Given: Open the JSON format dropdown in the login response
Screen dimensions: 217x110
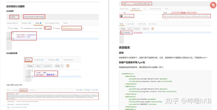Looking at the screenshot, I should click(59, 66).
